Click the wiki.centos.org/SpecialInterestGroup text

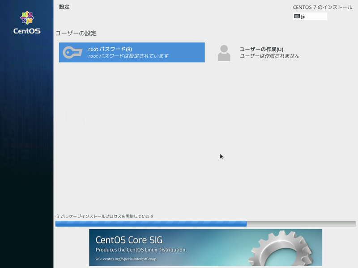(126, 259)
